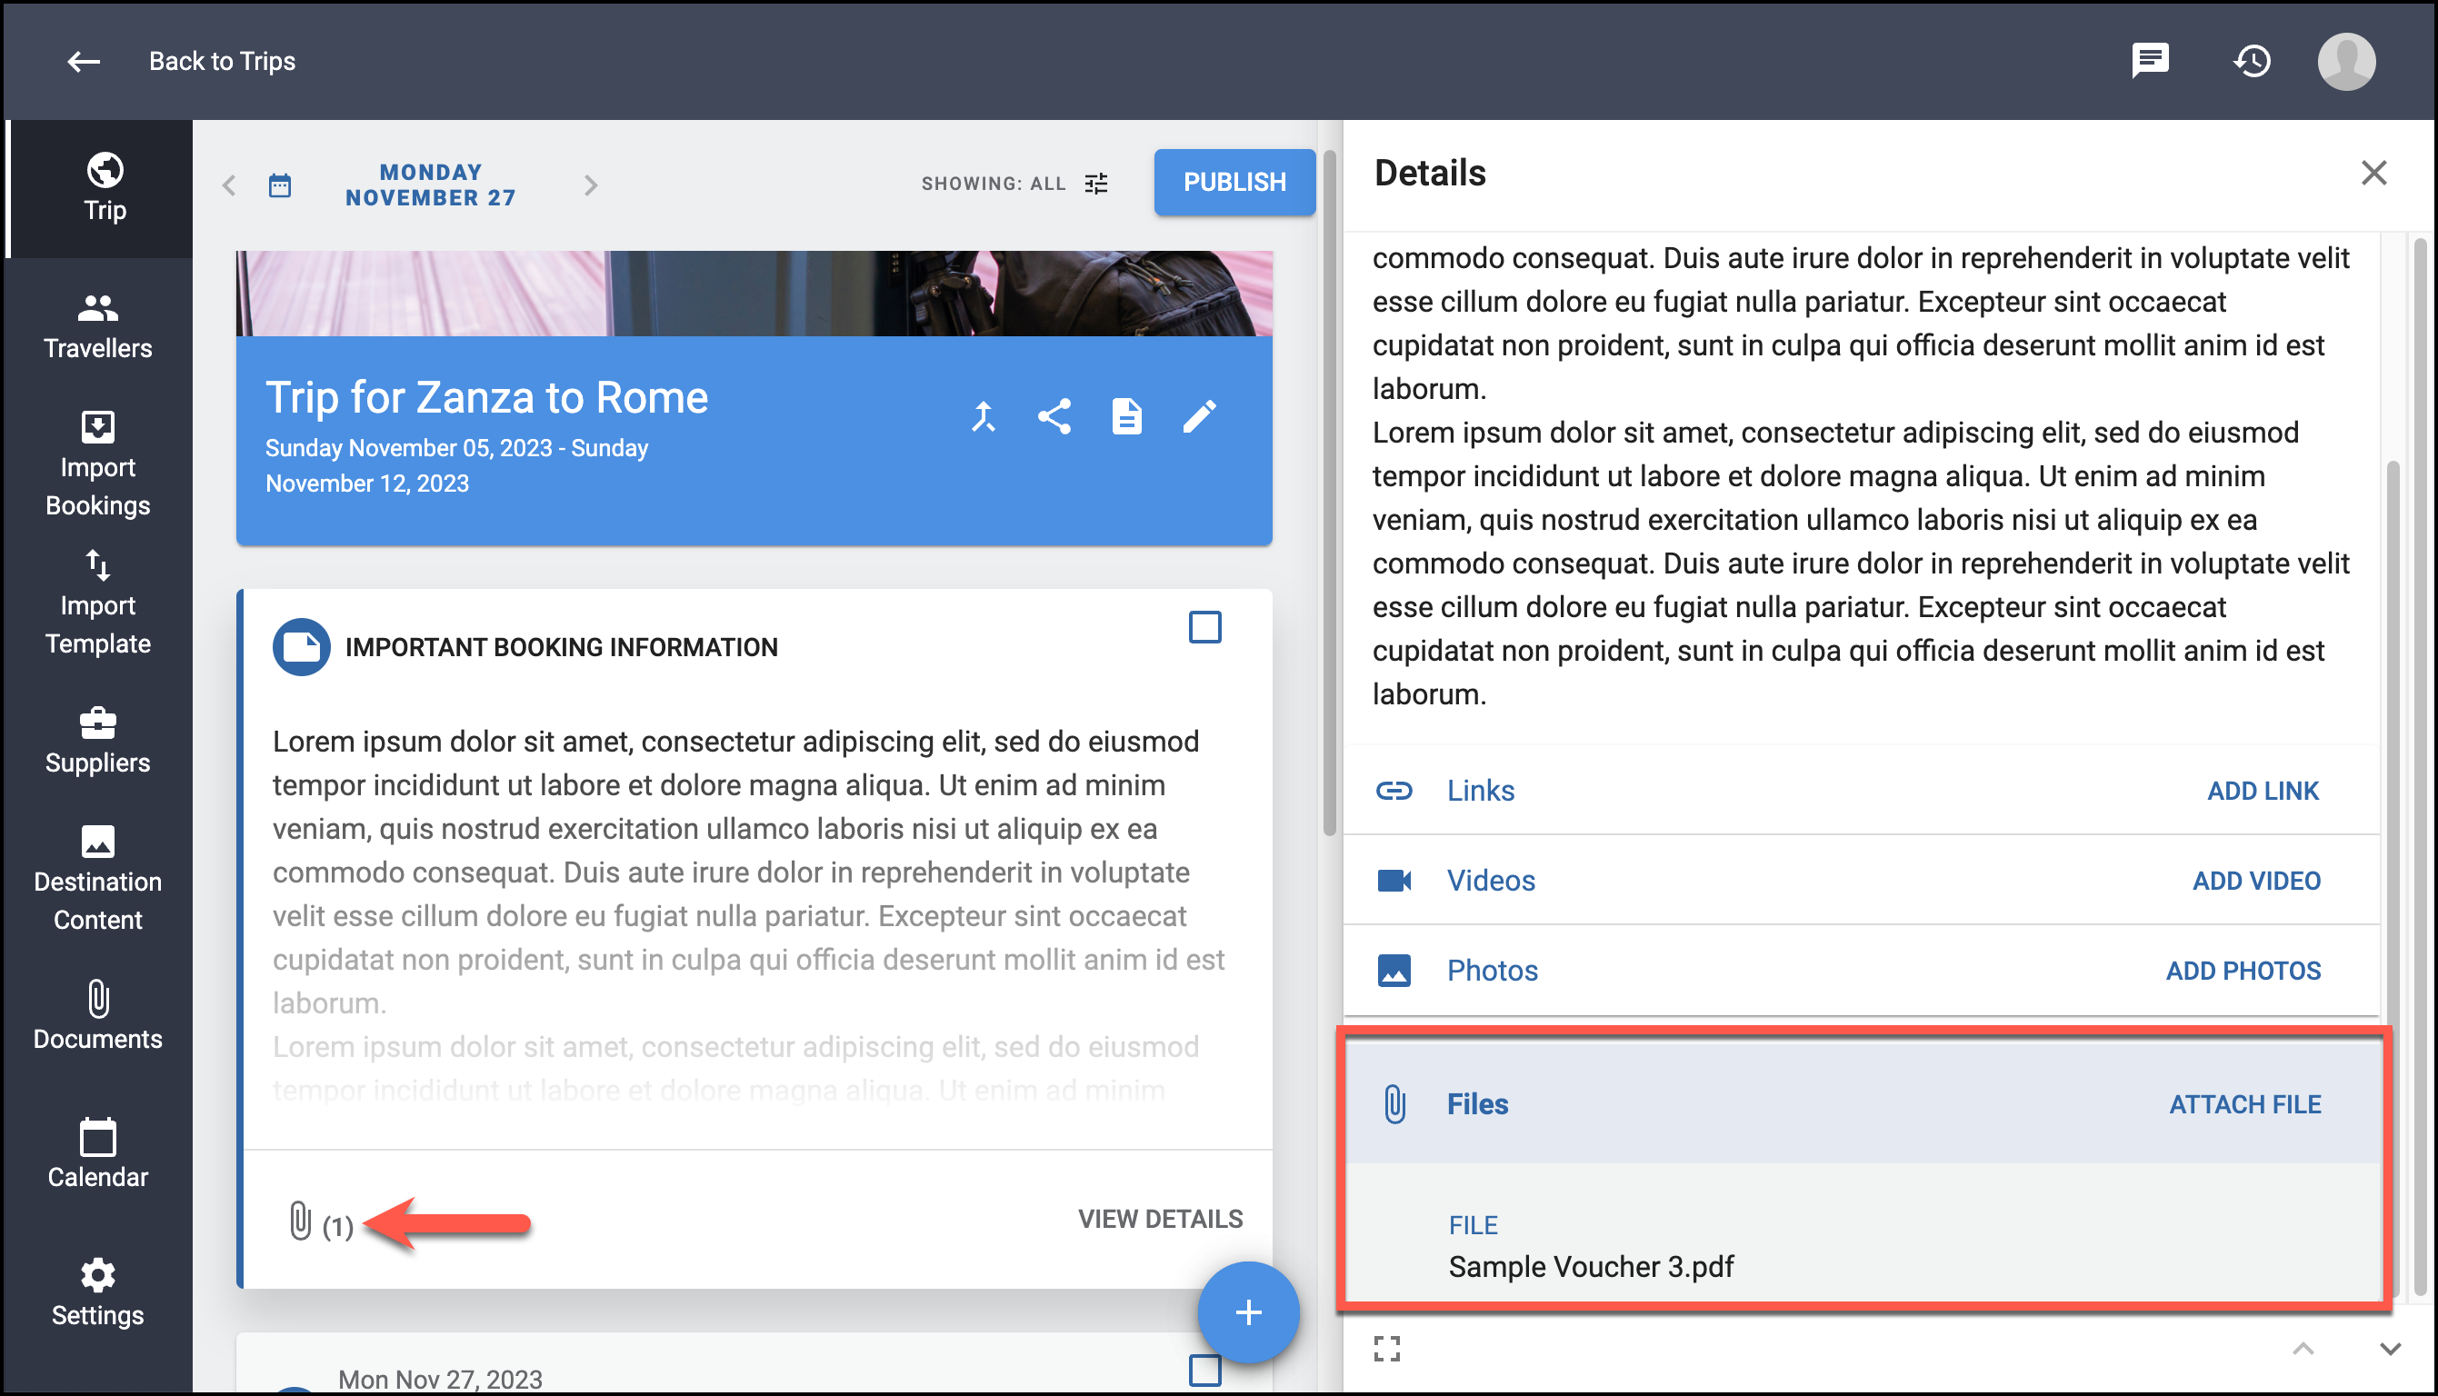Open the messages chat icon
Image resolution: width=2438 pixels, height=1396 pixels.
[2151, 62]
